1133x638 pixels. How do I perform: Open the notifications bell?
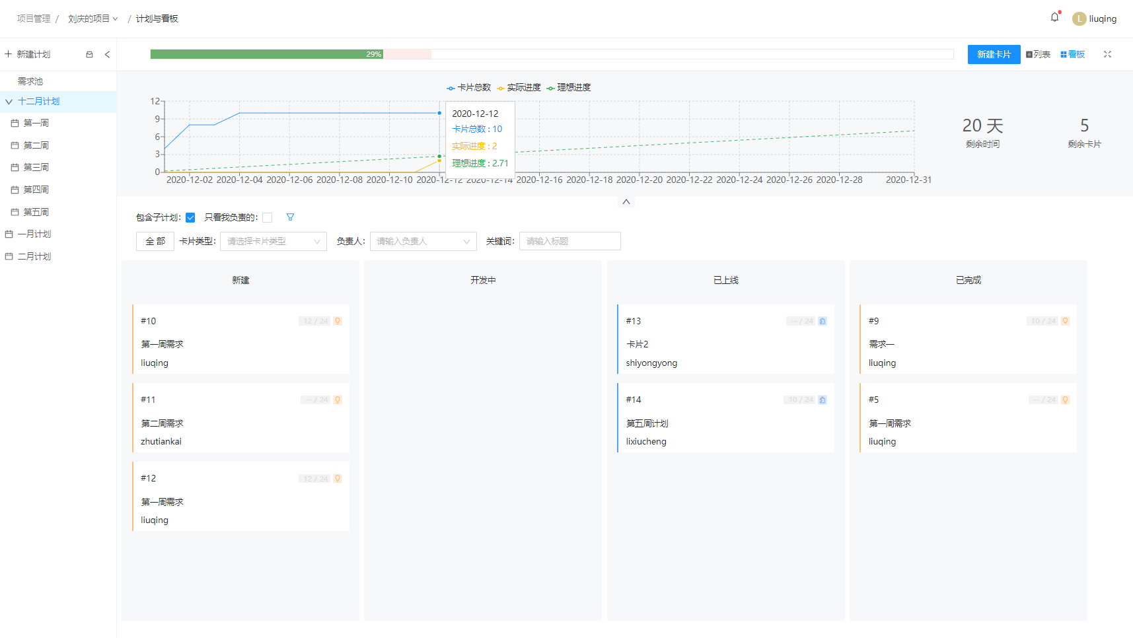point(1054,18)
